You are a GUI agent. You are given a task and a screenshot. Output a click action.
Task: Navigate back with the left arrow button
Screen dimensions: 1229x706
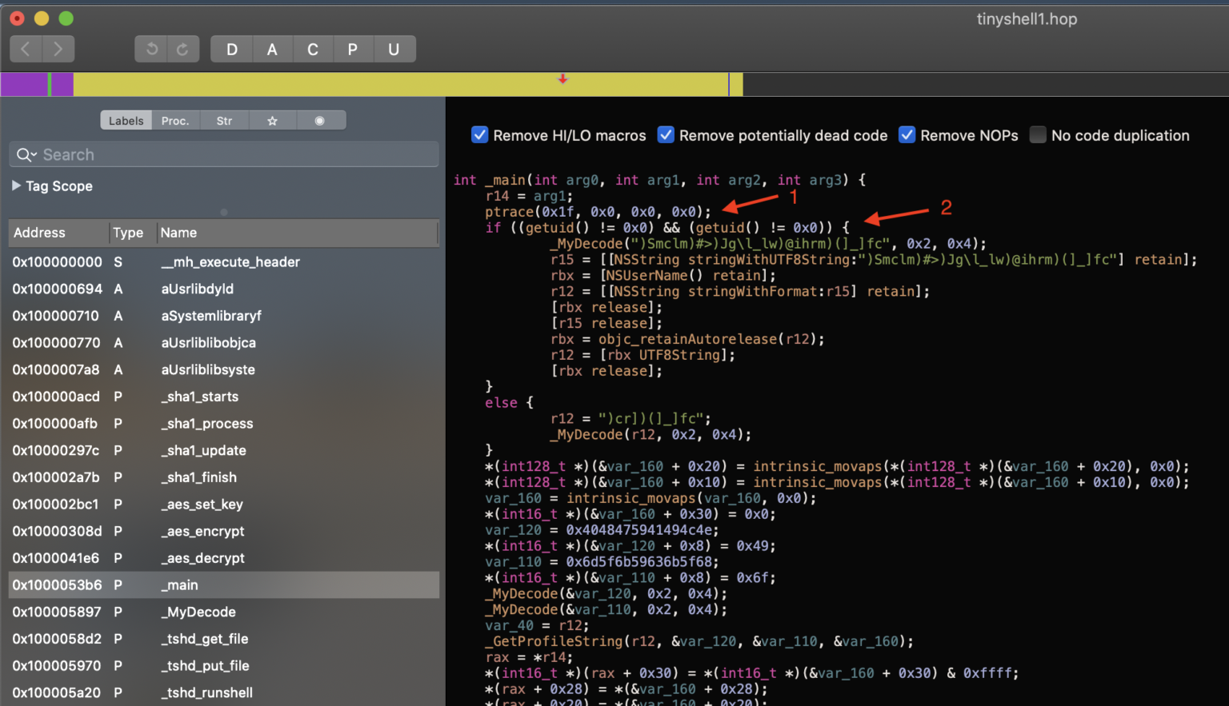tap(26, 49)
